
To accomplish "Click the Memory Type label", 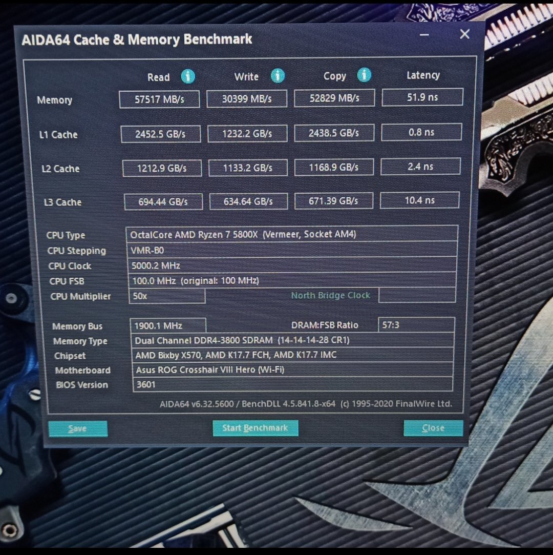I will 80,341.
